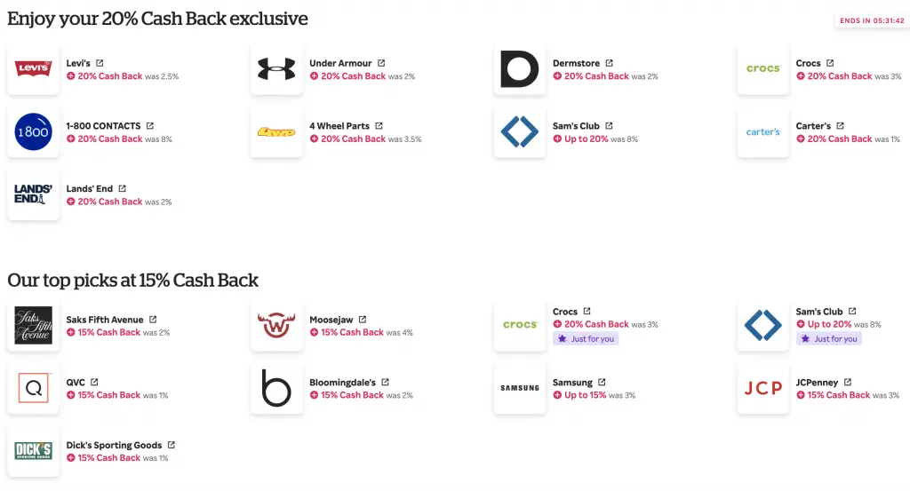Click the 'Ends in' countdown timer badge

pos(871,20)
